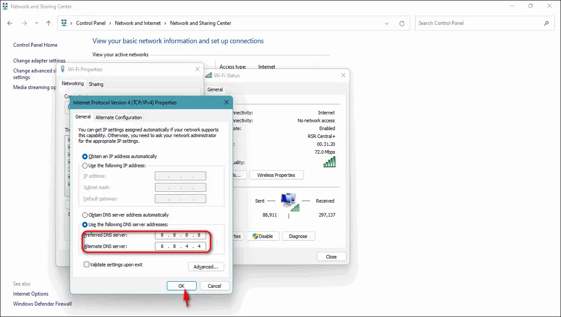Refresh the Control Panel view
This screenshot has width=561, height=317.
coord(402,24)
